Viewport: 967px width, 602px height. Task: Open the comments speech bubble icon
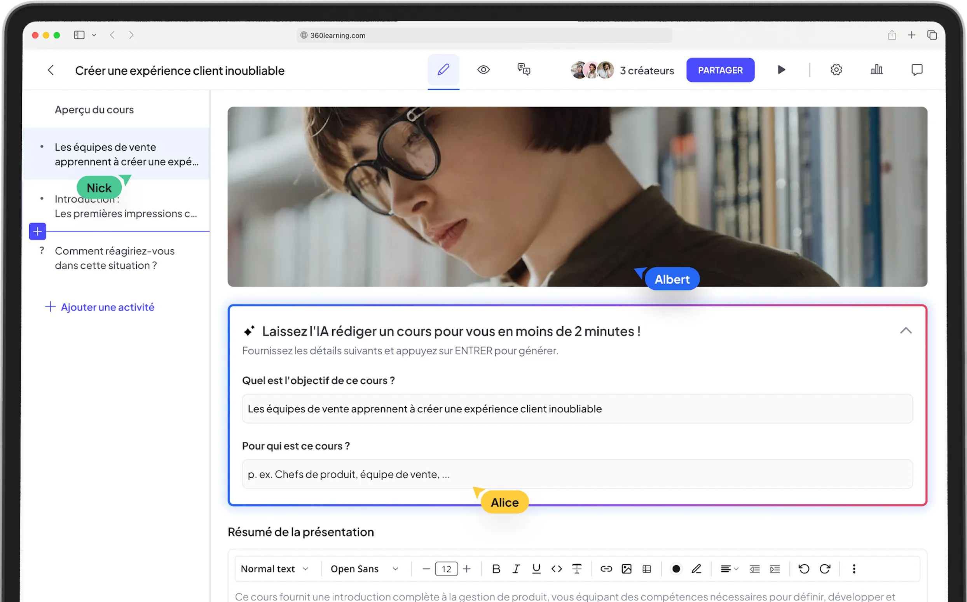[917, 70]
